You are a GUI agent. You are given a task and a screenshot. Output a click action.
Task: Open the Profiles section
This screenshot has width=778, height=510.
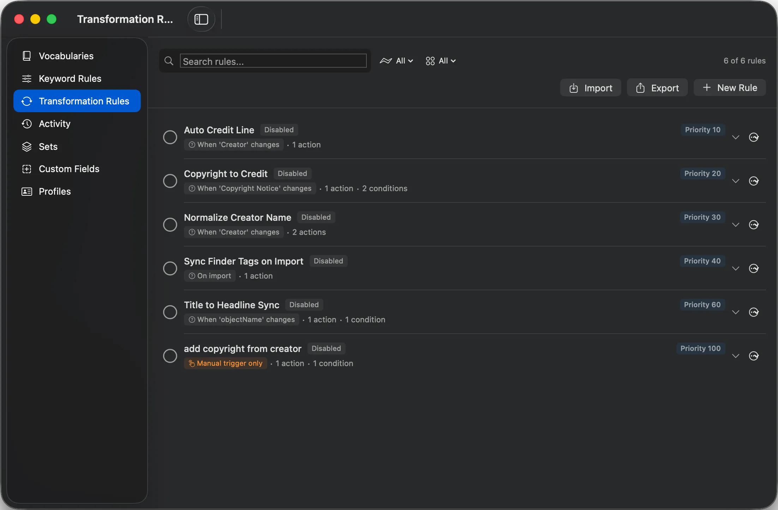77,191
